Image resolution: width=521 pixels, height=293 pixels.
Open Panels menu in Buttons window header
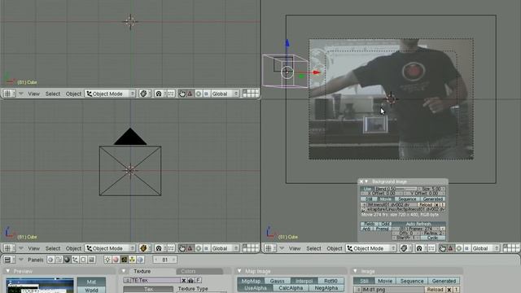pos(36,260)
